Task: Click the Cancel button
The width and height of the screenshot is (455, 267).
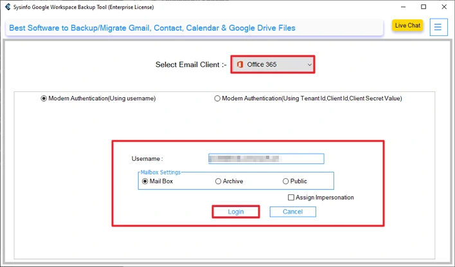Action: coord(292,212)
